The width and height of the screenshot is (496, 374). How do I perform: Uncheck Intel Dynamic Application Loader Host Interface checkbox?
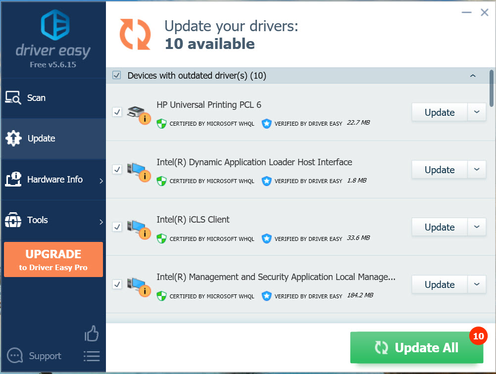117,170
